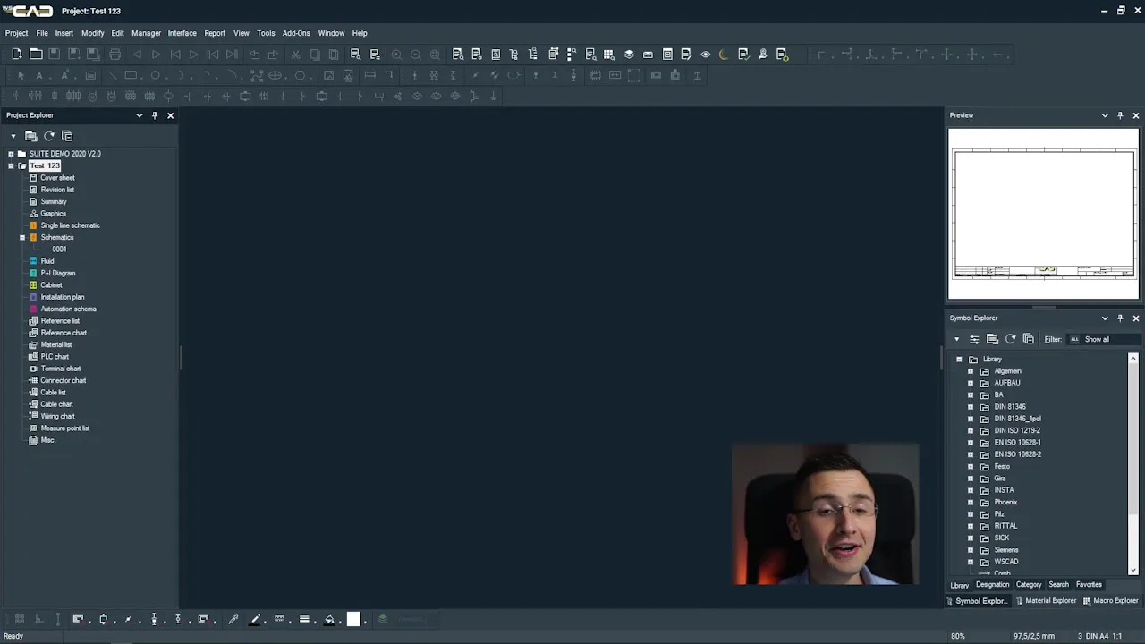Switch to the Favorites tab
Screen dimensions: 1145x644
[x=1089, y=585]
